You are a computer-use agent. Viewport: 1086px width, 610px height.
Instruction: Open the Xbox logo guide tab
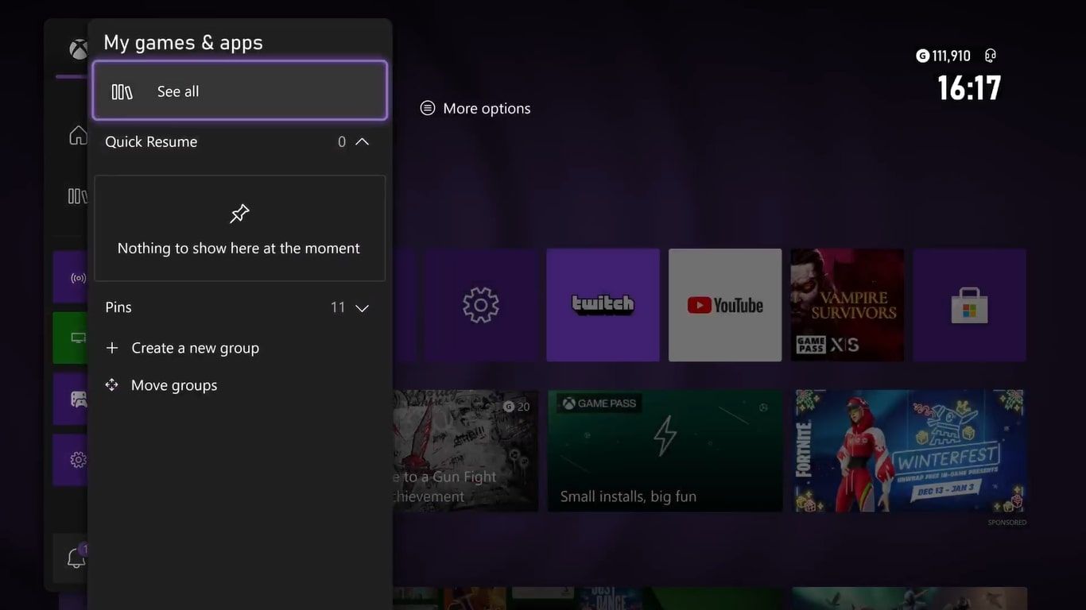click(77, 49)
